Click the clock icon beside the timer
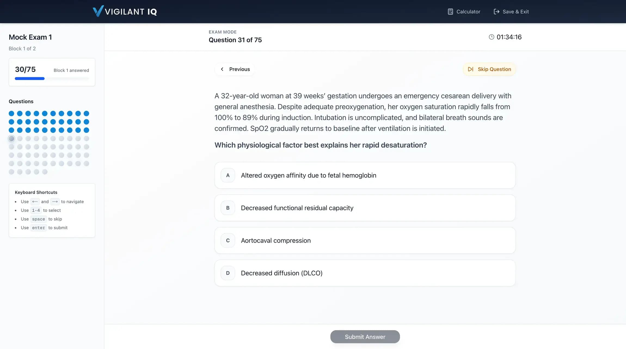 pos(492,37)
